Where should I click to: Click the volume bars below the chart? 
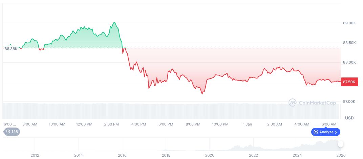click(x=169, y=110)
